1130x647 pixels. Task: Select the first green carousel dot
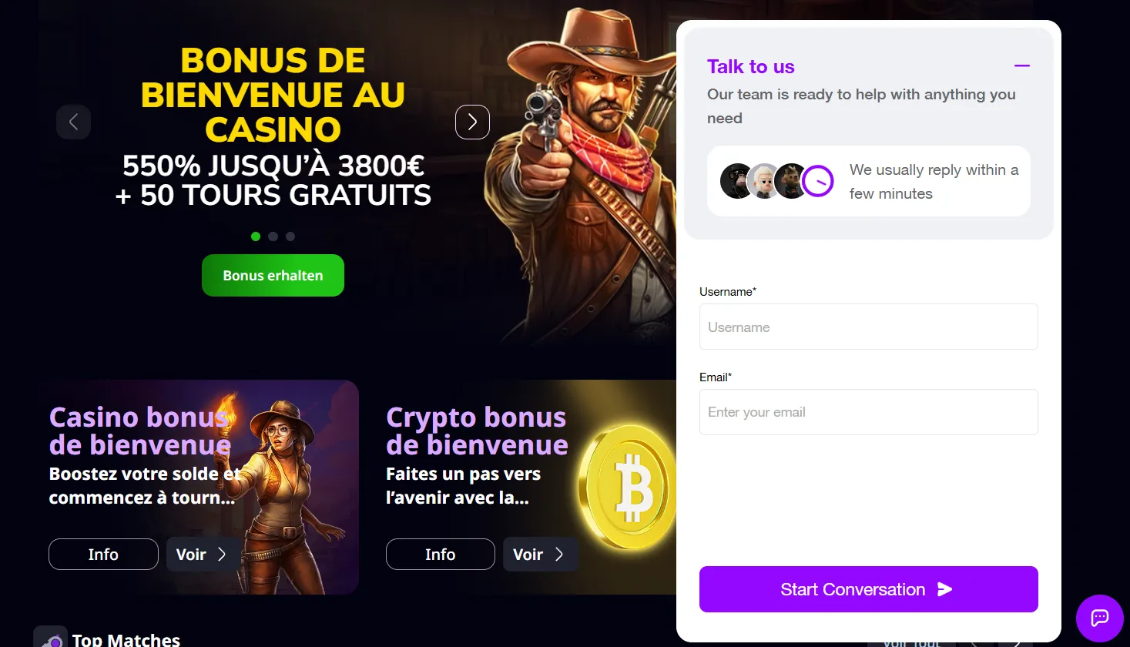pos(256,236)
